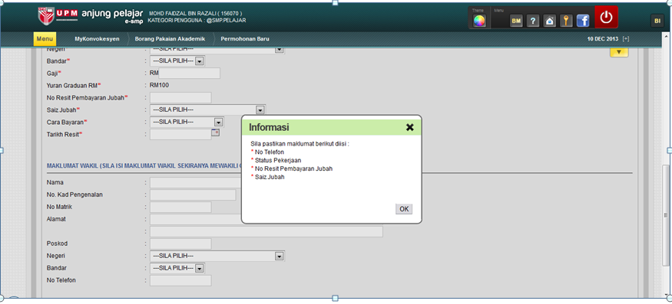Open the Negeri dropdown in Maklumat Wakil
Screen dimensions: 672x304
pos(217,256)
